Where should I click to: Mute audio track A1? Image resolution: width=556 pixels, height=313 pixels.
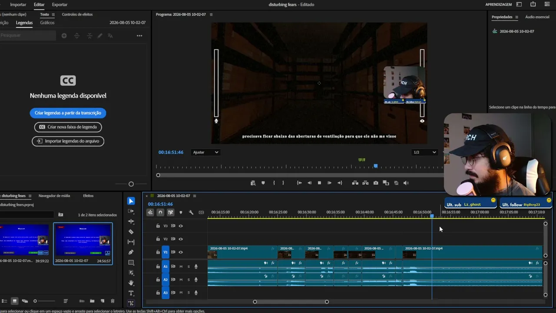click(181, 266)
